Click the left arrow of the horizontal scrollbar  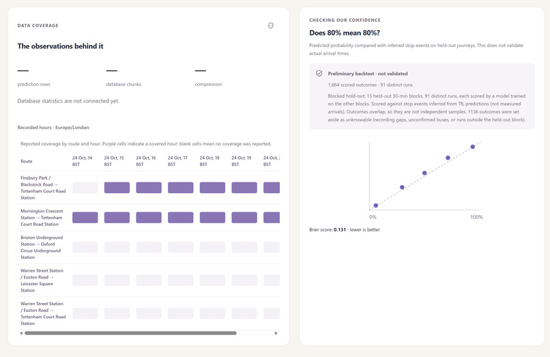pos(21,333)
